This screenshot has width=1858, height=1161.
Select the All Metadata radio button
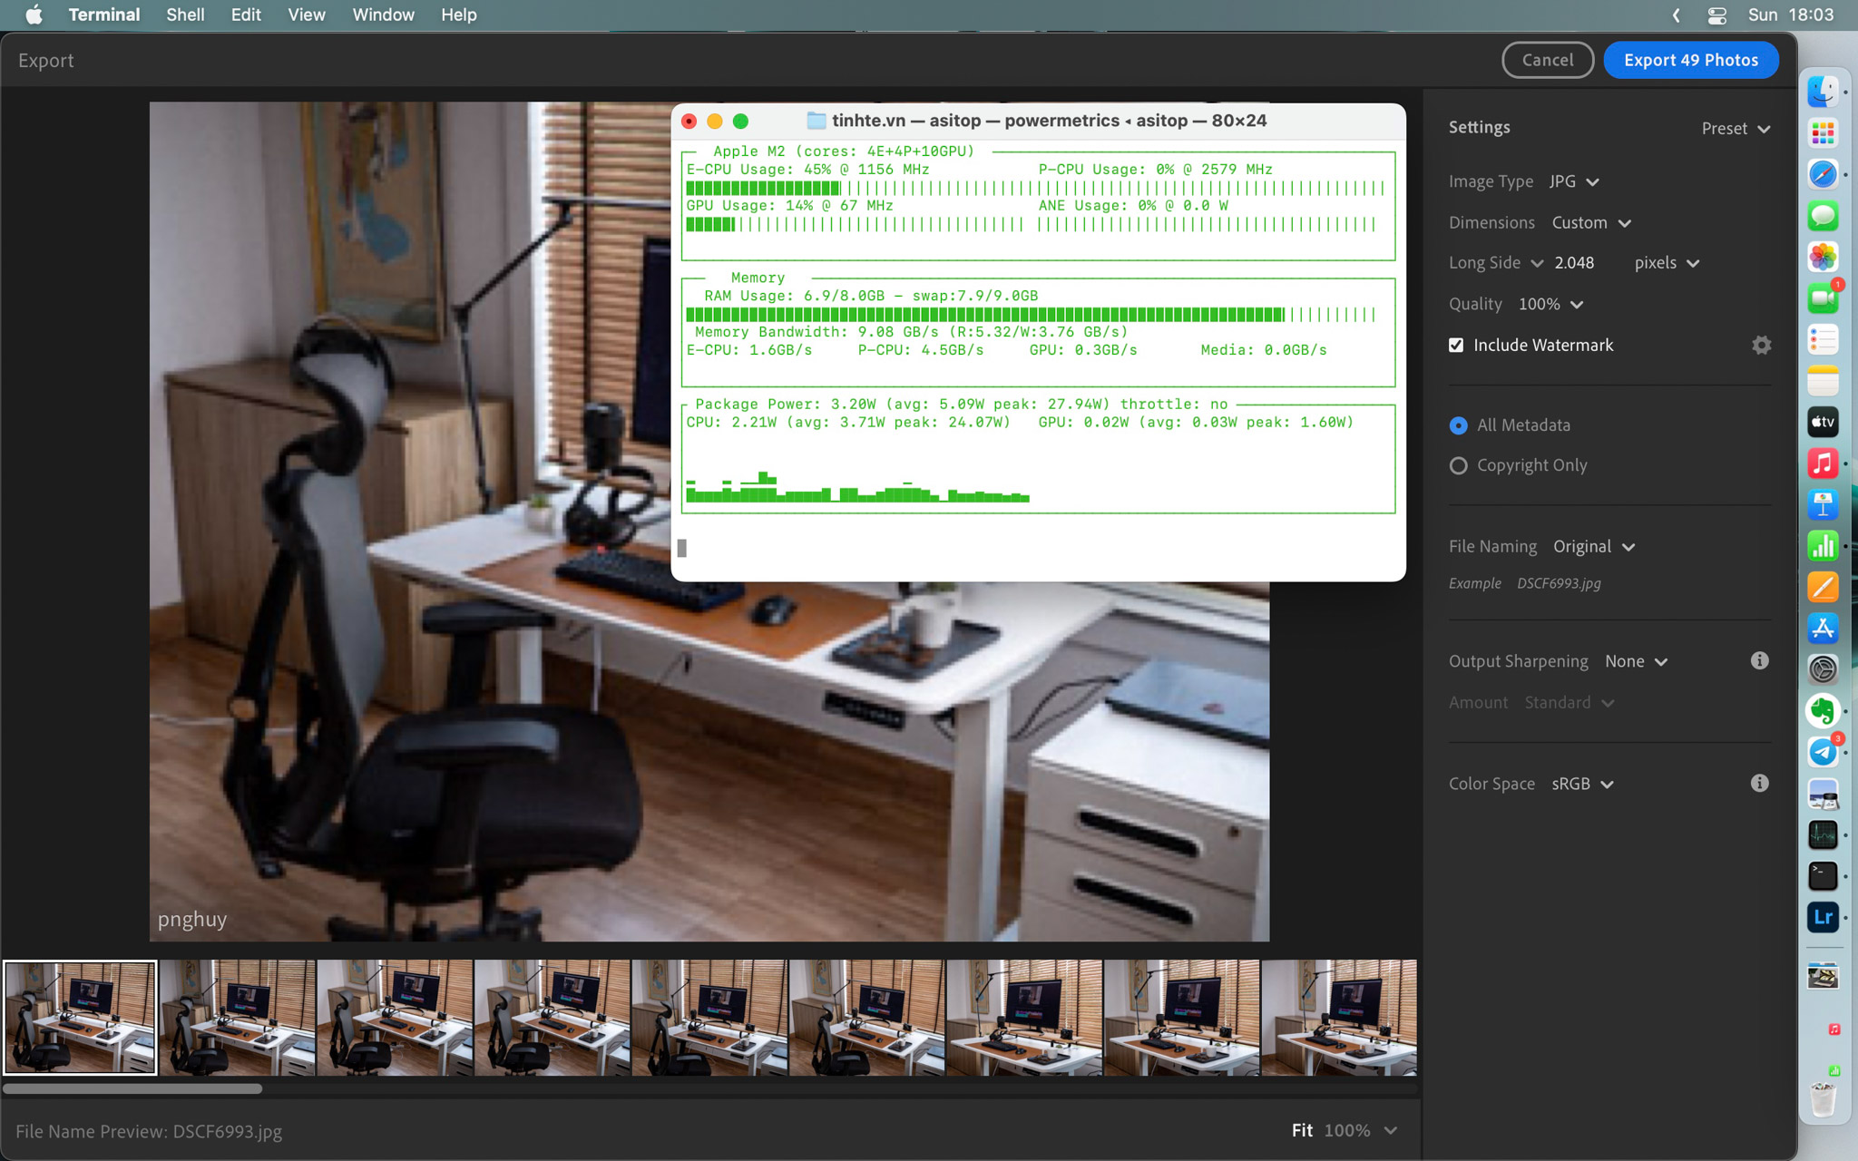click(1458, 424)
